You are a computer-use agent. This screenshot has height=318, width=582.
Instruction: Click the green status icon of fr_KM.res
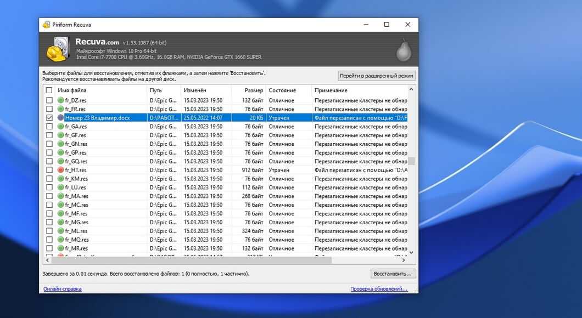pyautogui.click(x=61, y=179)
